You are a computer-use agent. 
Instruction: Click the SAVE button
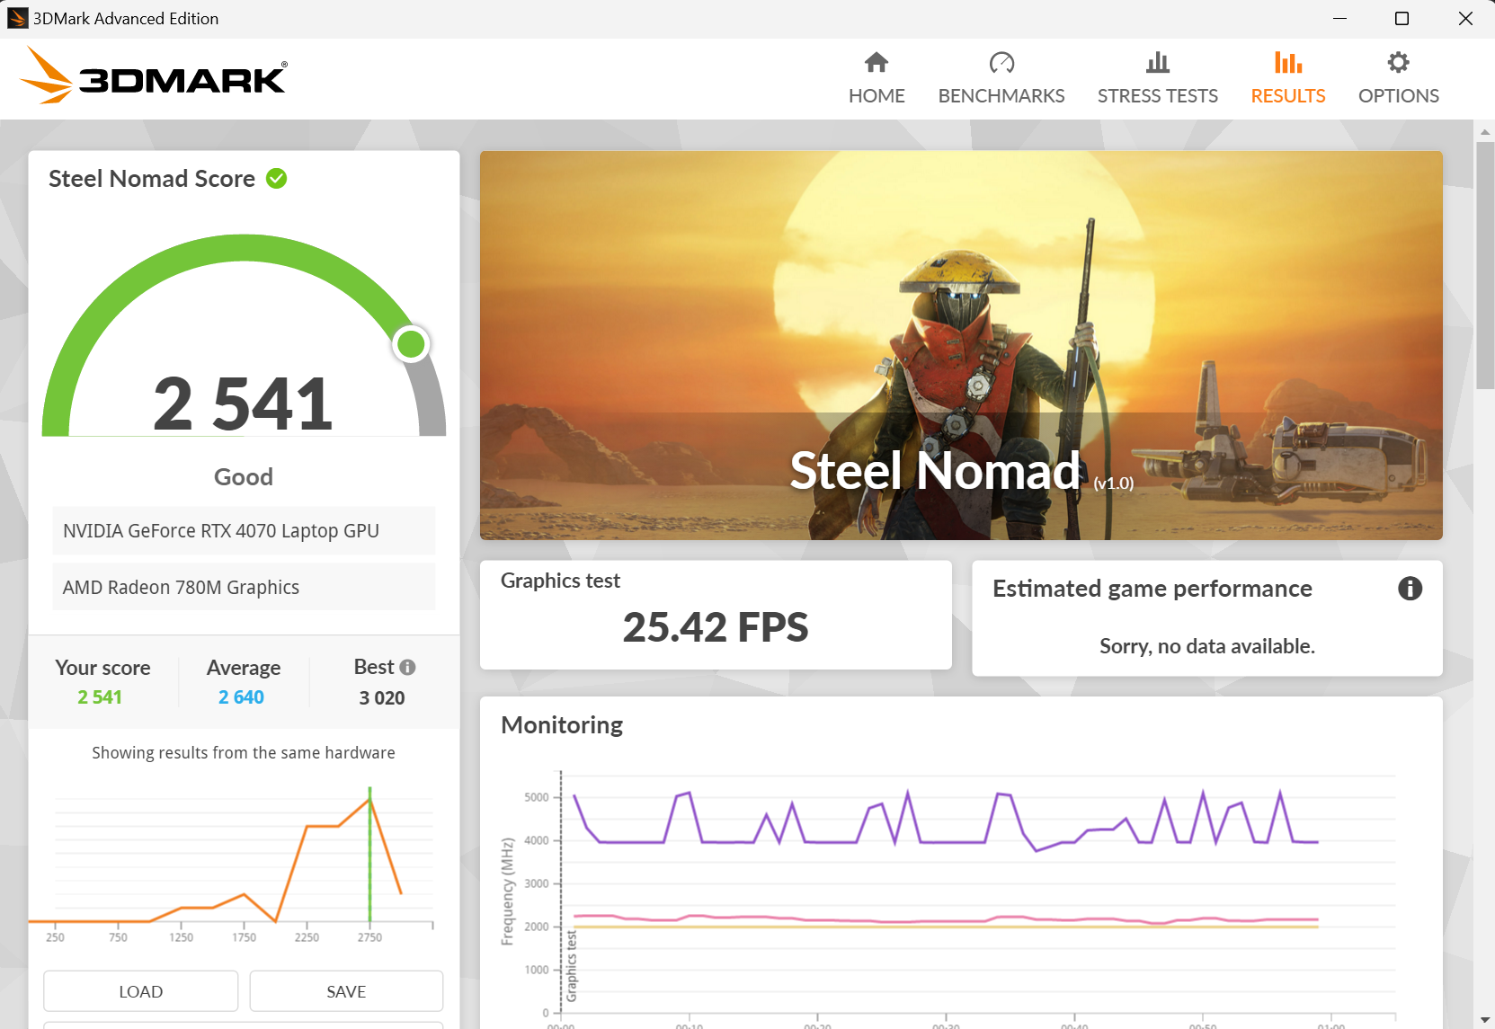point(346,991)
